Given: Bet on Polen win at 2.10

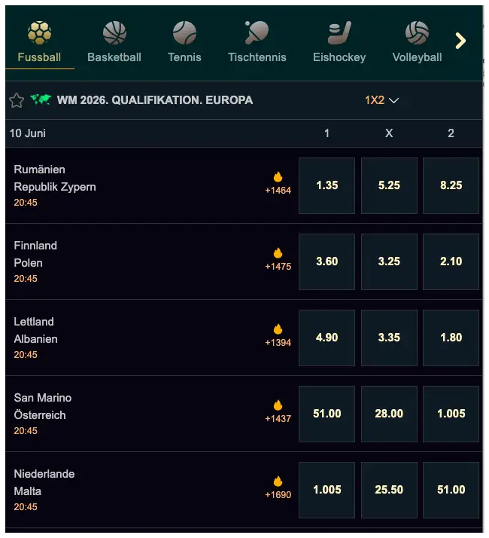Looking at the screenshot, I should point(451,261).
